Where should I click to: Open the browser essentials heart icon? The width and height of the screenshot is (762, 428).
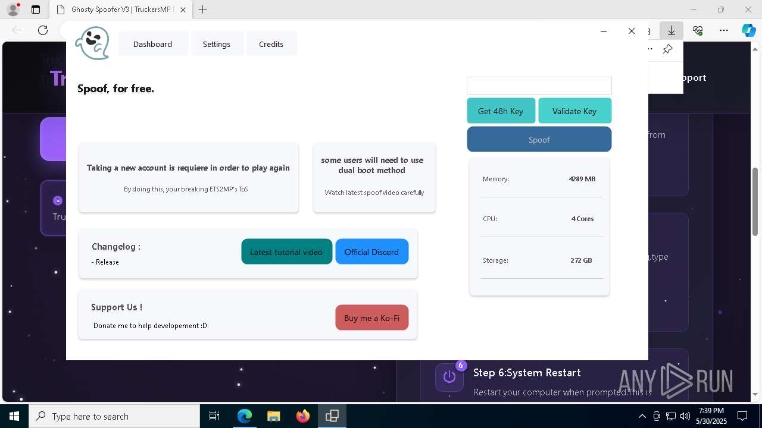pyautogui.click(x=698, y=30)
